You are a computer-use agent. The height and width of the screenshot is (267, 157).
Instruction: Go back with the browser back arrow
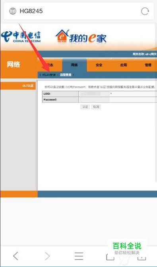16,256
